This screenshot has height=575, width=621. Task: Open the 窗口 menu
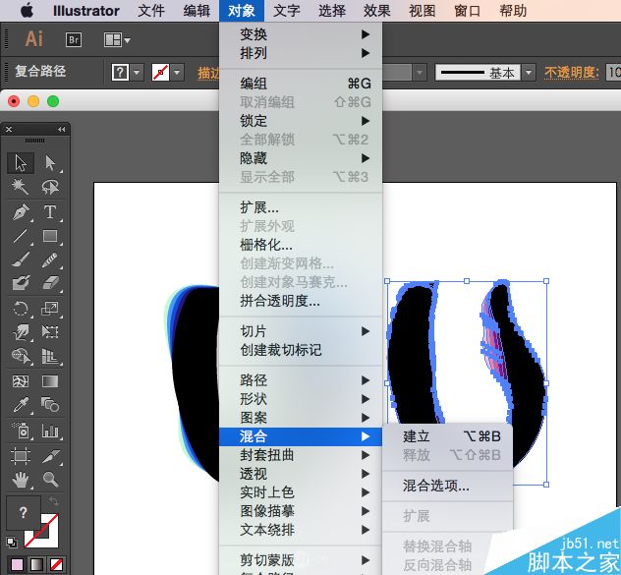pyautogui.click(x=468, y=11)
